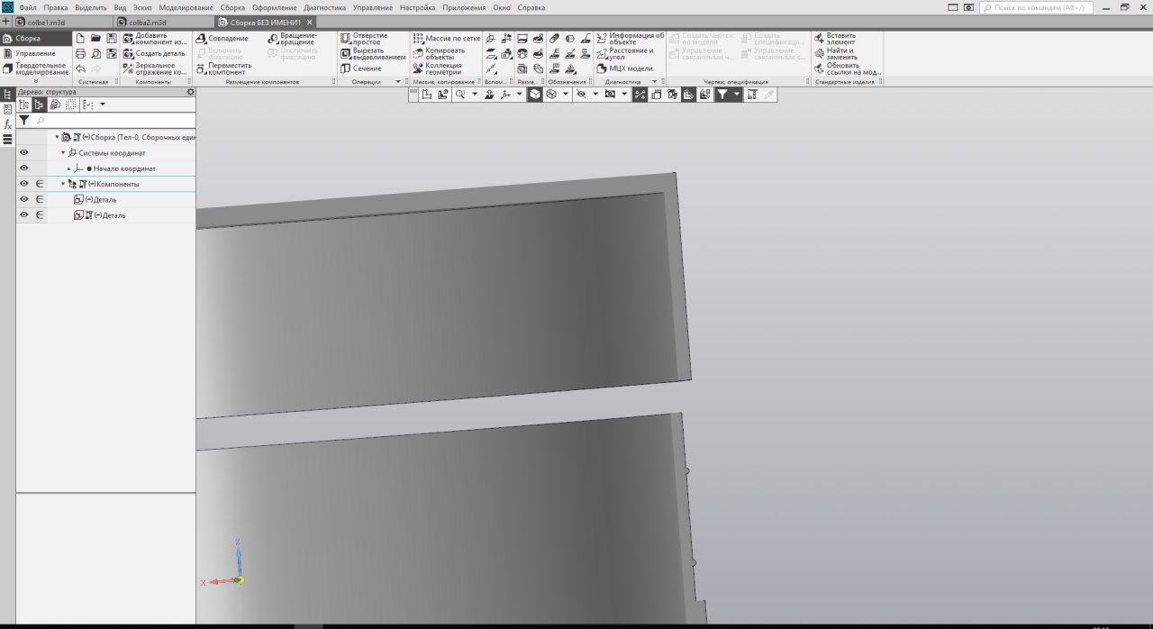The width and height of the screenshot is (1153, 629).
Task: Toggle visibility eye for last Деталь row
Action: tap(24, 215)
